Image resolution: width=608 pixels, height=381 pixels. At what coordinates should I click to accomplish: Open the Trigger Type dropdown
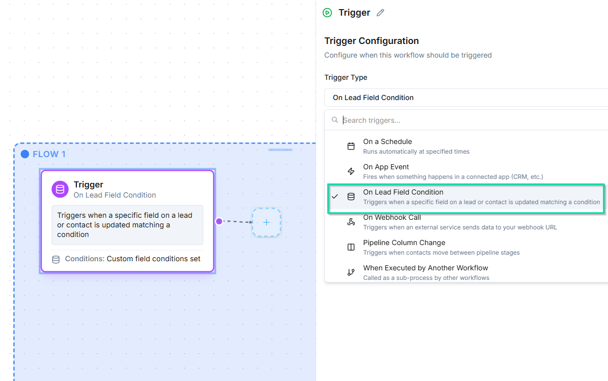click(x=465, y=98)
